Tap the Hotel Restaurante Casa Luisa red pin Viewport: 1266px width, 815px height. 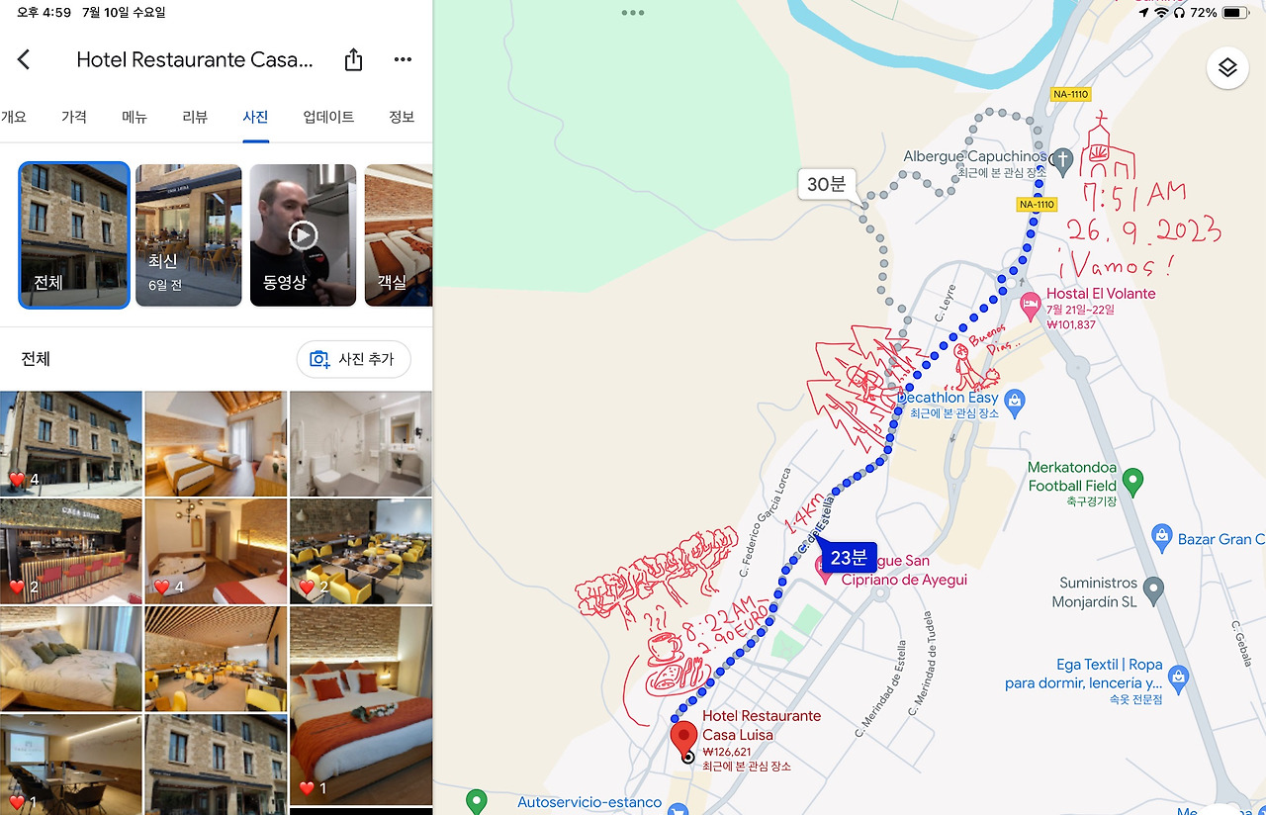684,740
